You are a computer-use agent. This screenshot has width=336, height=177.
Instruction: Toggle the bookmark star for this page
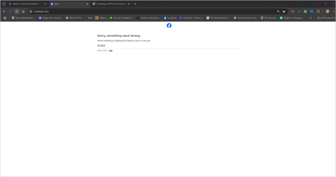coord(284,12)
